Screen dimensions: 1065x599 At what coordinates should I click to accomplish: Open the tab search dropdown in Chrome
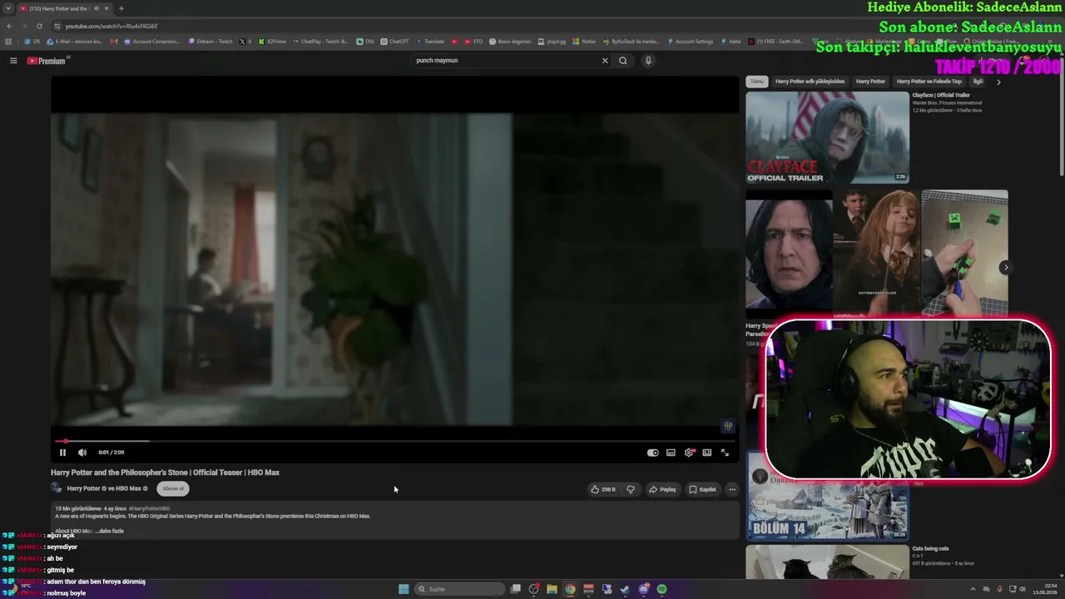8,8
